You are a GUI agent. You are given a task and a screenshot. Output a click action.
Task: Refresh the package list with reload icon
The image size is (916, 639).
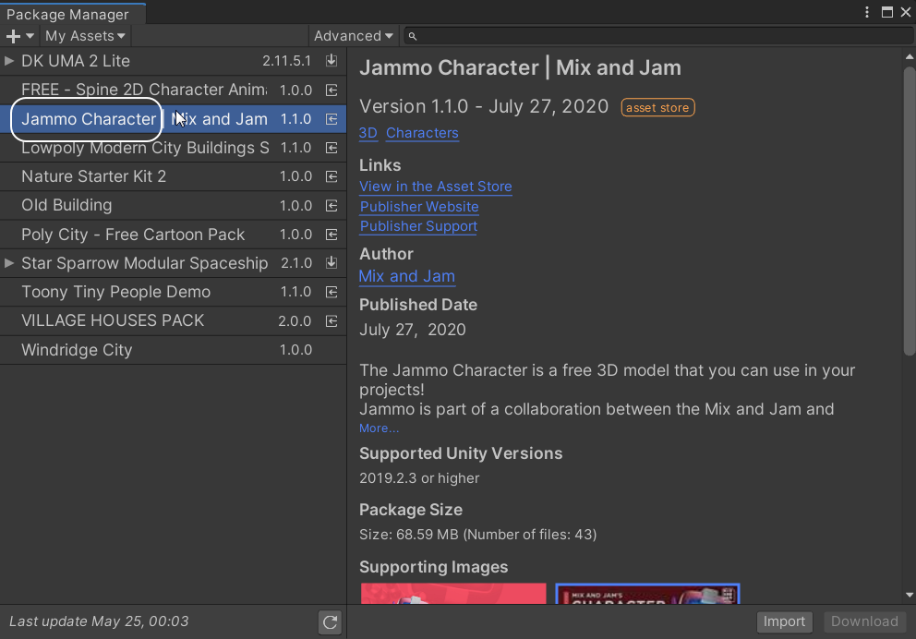point(330,622)
